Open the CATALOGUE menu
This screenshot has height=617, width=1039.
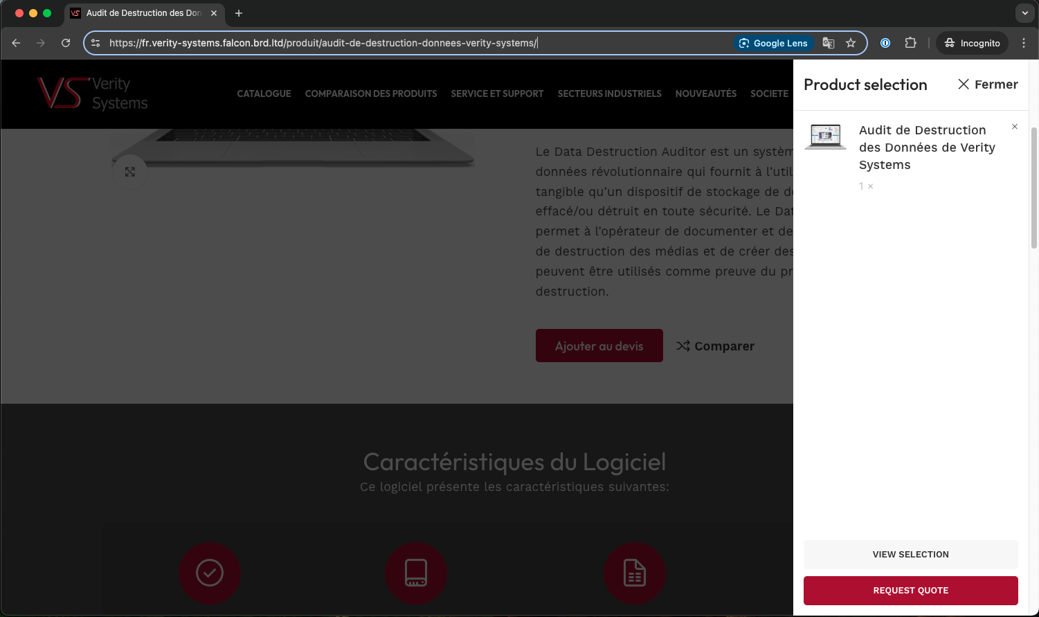264,93
